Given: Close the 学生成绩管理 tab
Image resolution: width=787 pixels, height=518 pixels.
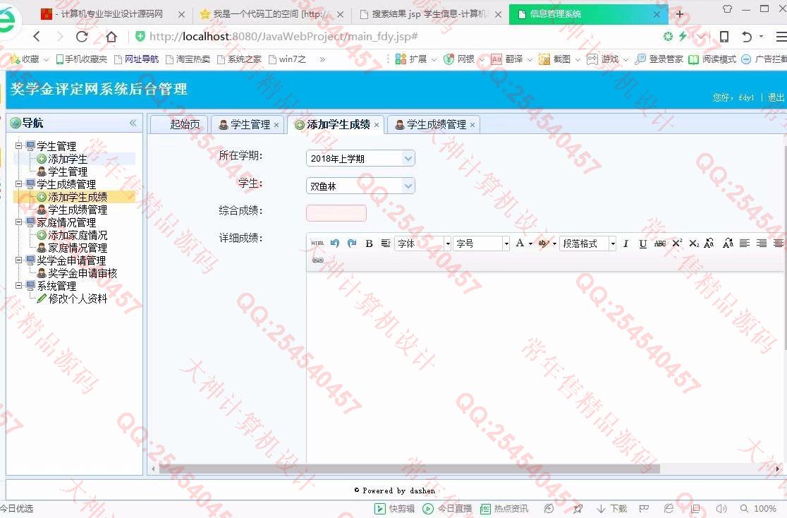Looking at the screenshot, I should [472, 125].
